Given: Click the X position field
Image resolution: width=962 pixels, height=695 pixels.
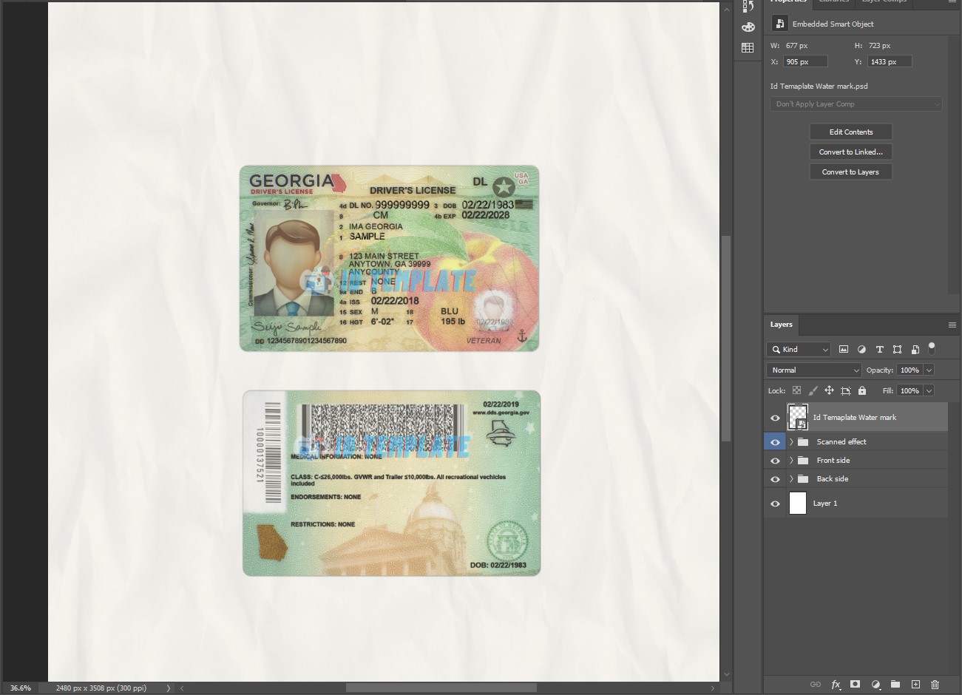Looking at the screenshot, I should 805,61.
